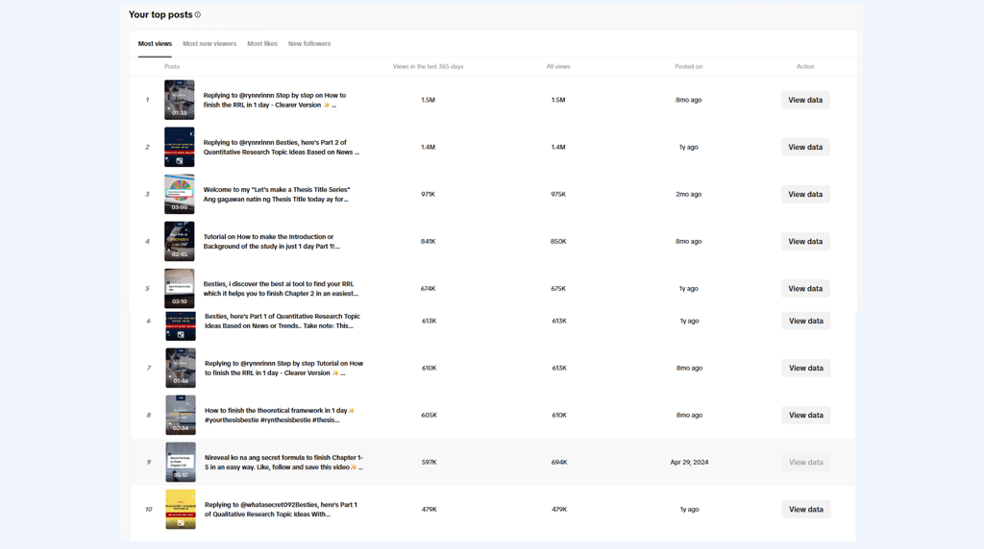
Task: View data for Part 2 Quantitative Research post
Action: click(805, 147)
